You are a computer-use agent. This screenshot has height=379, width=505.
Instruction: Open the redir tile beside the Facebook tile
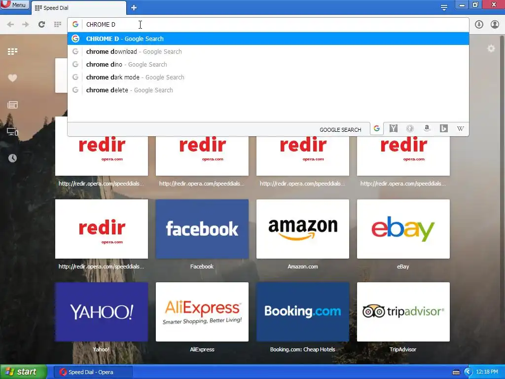click(102, 229)
